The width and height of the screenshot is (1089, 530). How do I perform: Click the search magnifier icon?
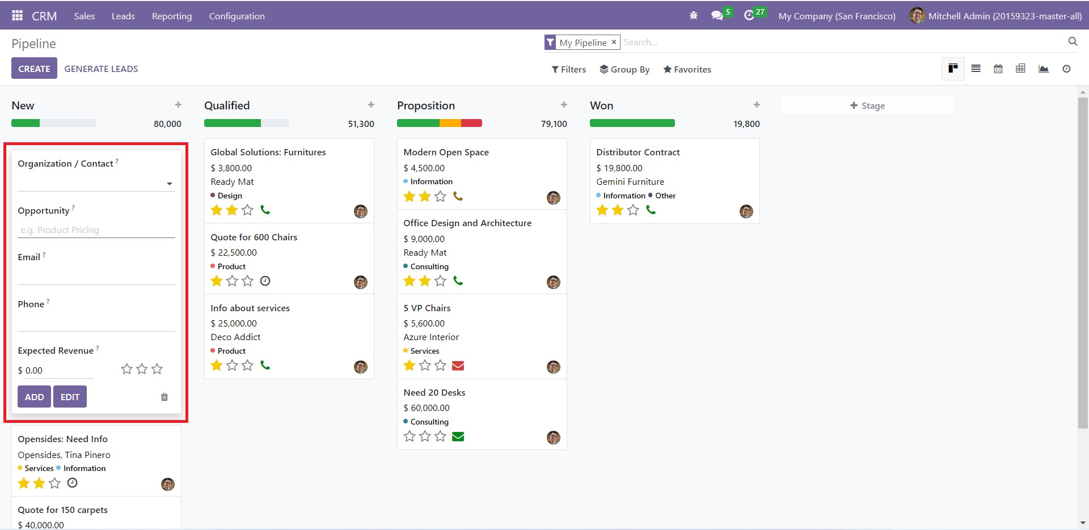point(1073,41)
